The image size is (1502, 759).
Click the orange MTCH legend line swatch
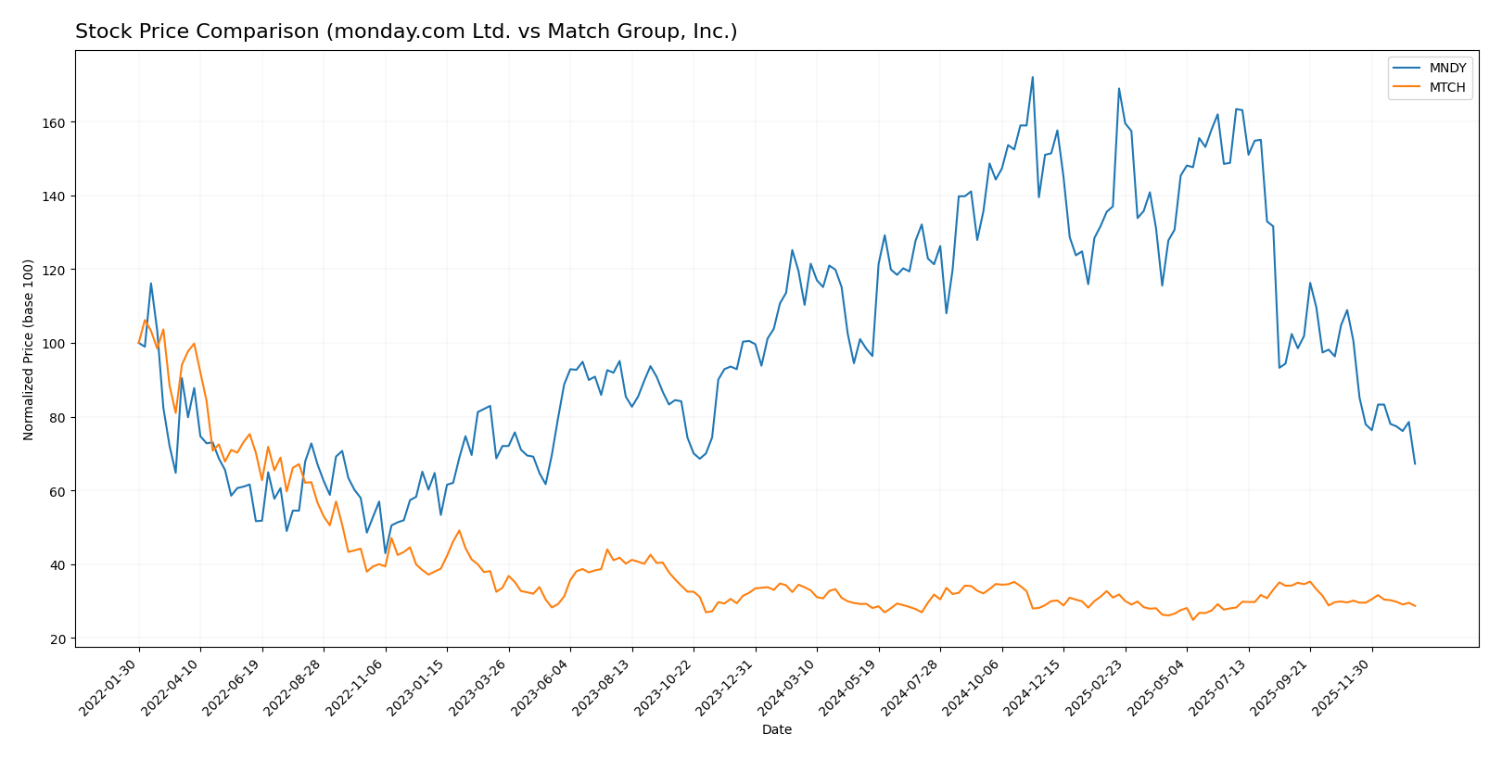(x=1407, y=88)
